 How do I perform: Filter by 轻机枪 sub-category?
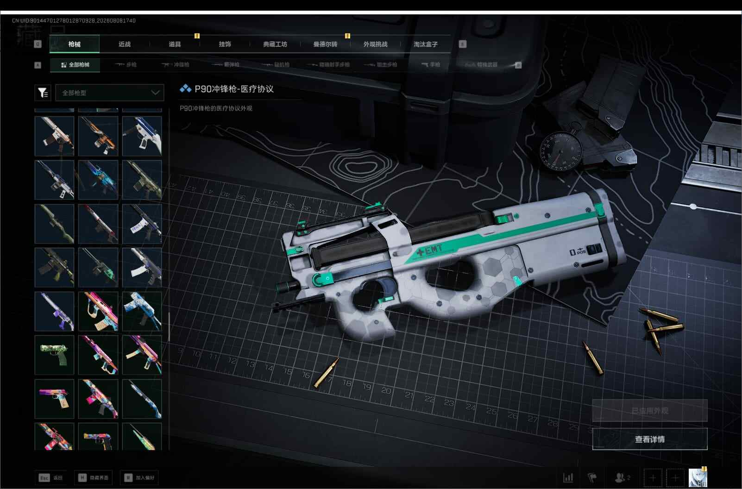(x=276, y=65)
